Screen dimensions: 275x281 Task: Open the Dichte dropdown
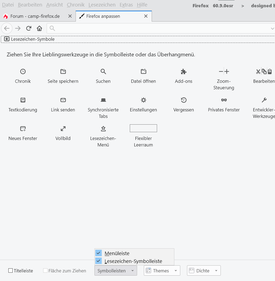pyautogui.click(x=204, y=270)
